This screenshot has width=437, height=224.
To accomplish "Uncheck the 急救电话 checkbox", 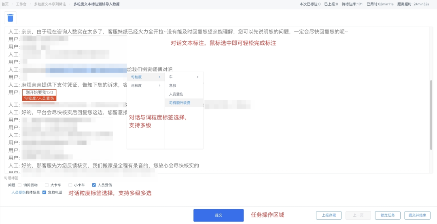I will point(44,193).
